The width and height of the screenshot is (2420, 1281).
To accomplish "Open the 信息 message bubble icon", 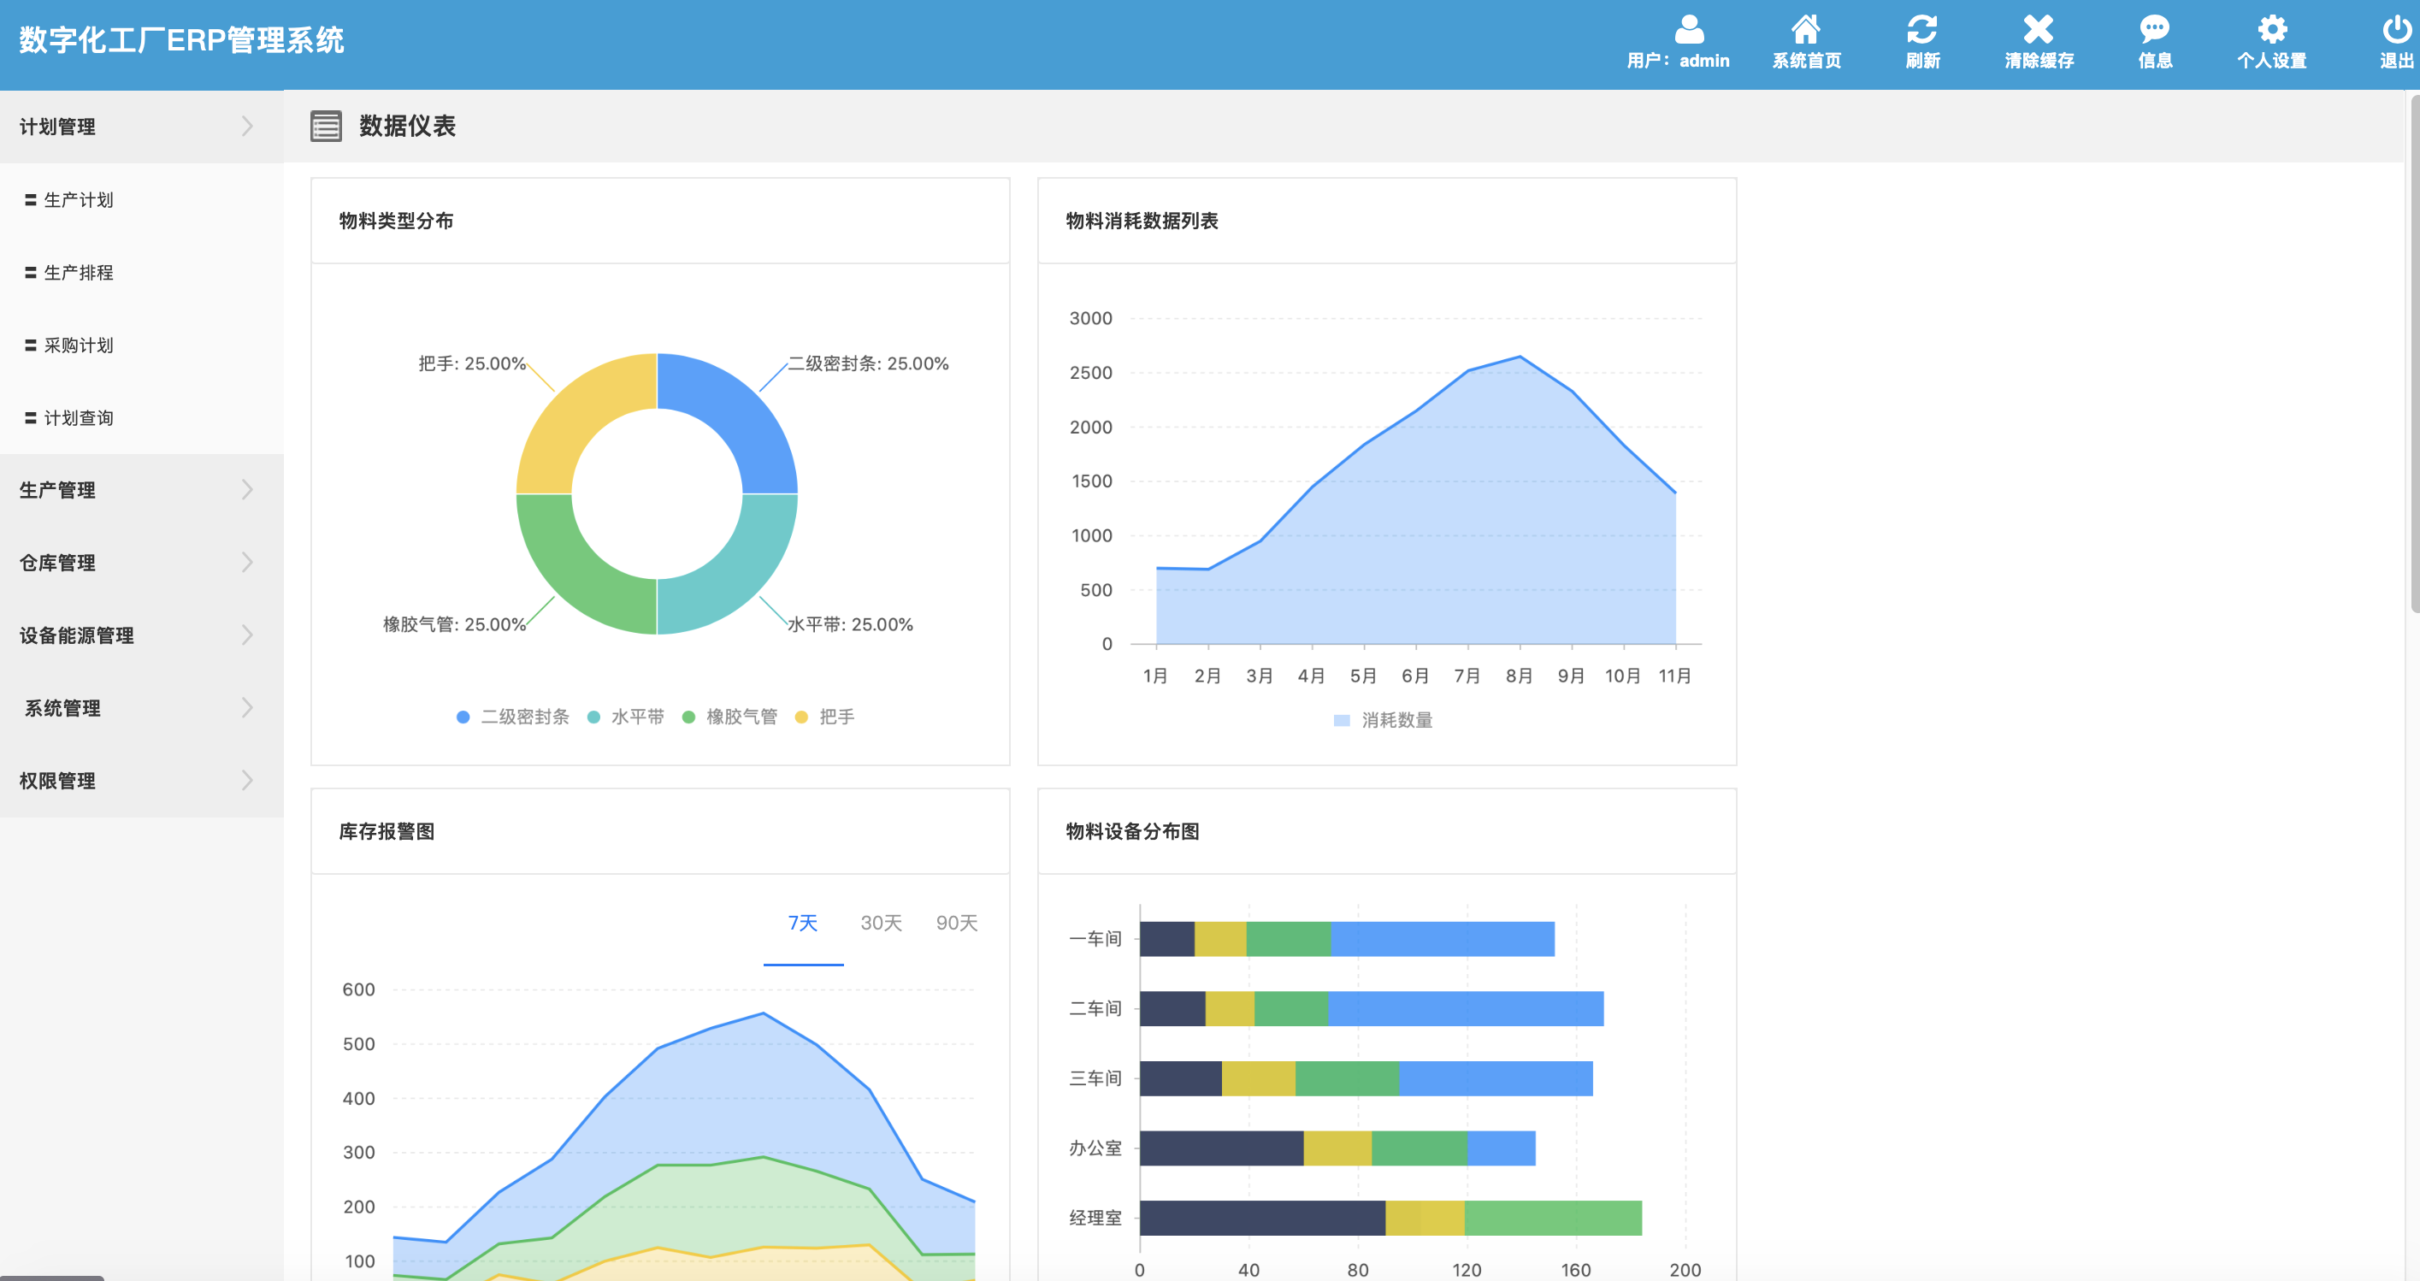I will (x=2154, y=29).
